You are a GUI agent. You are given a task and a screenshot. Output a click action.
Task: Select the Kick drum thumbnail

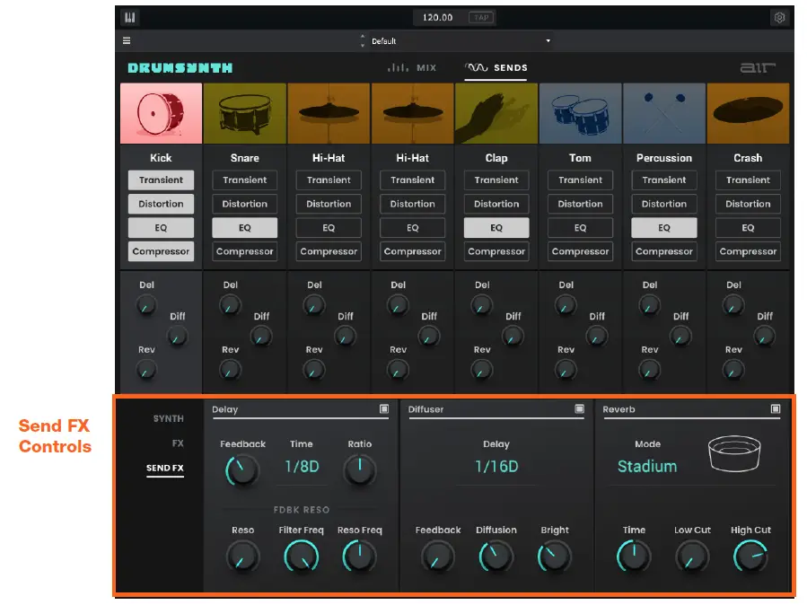[x=160, y=112]
